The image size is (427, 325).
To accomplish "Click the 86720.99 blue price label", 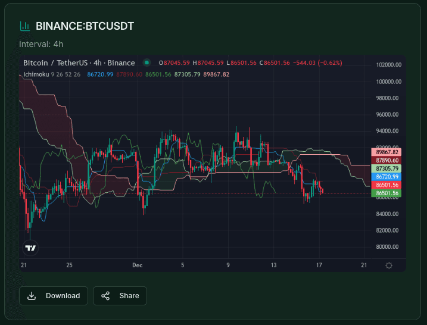I will click(x=386, y=177).
